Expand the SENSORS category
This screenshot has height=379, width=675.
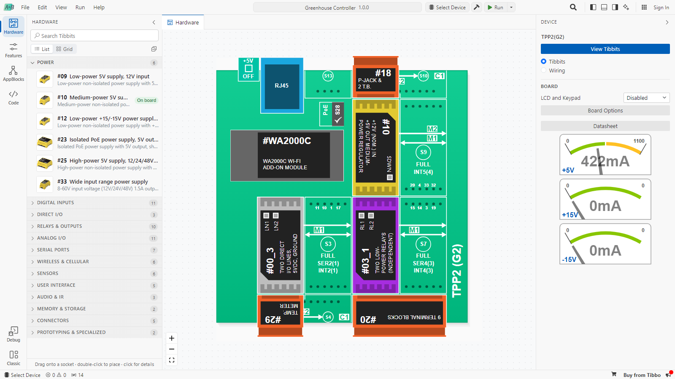coord(94,273)
